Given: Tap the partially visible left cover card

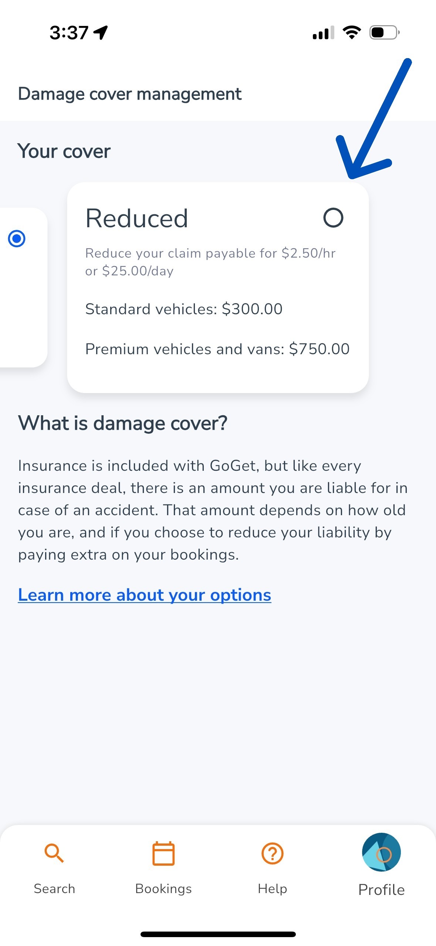Looking at the screenshot, I should (x=22, y=296).
